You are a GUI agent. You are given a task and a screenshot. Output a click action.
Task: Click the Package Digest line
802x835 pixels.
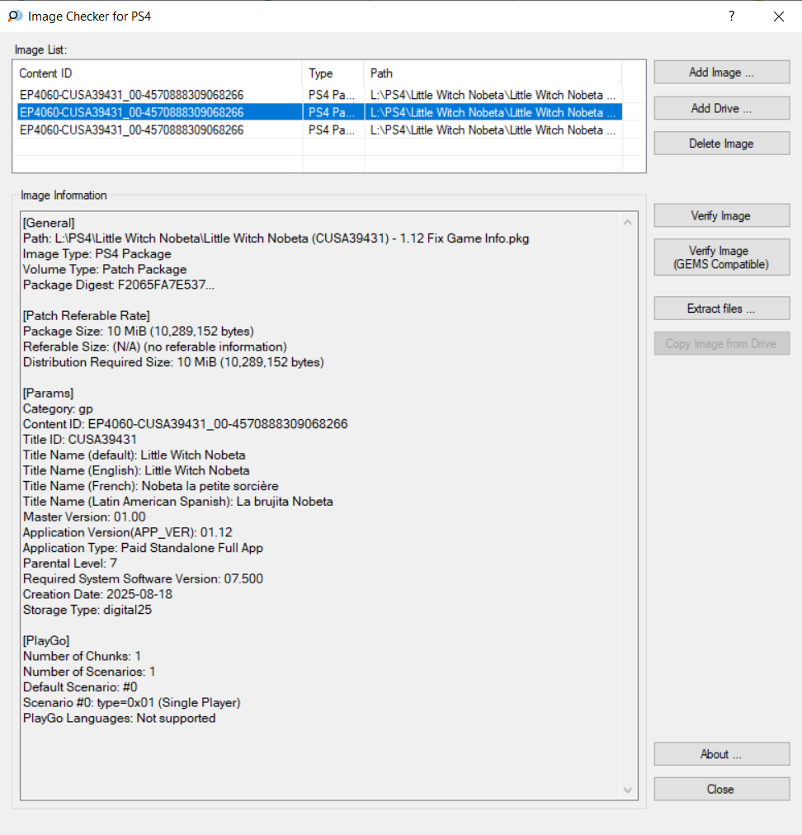(119, 285)
